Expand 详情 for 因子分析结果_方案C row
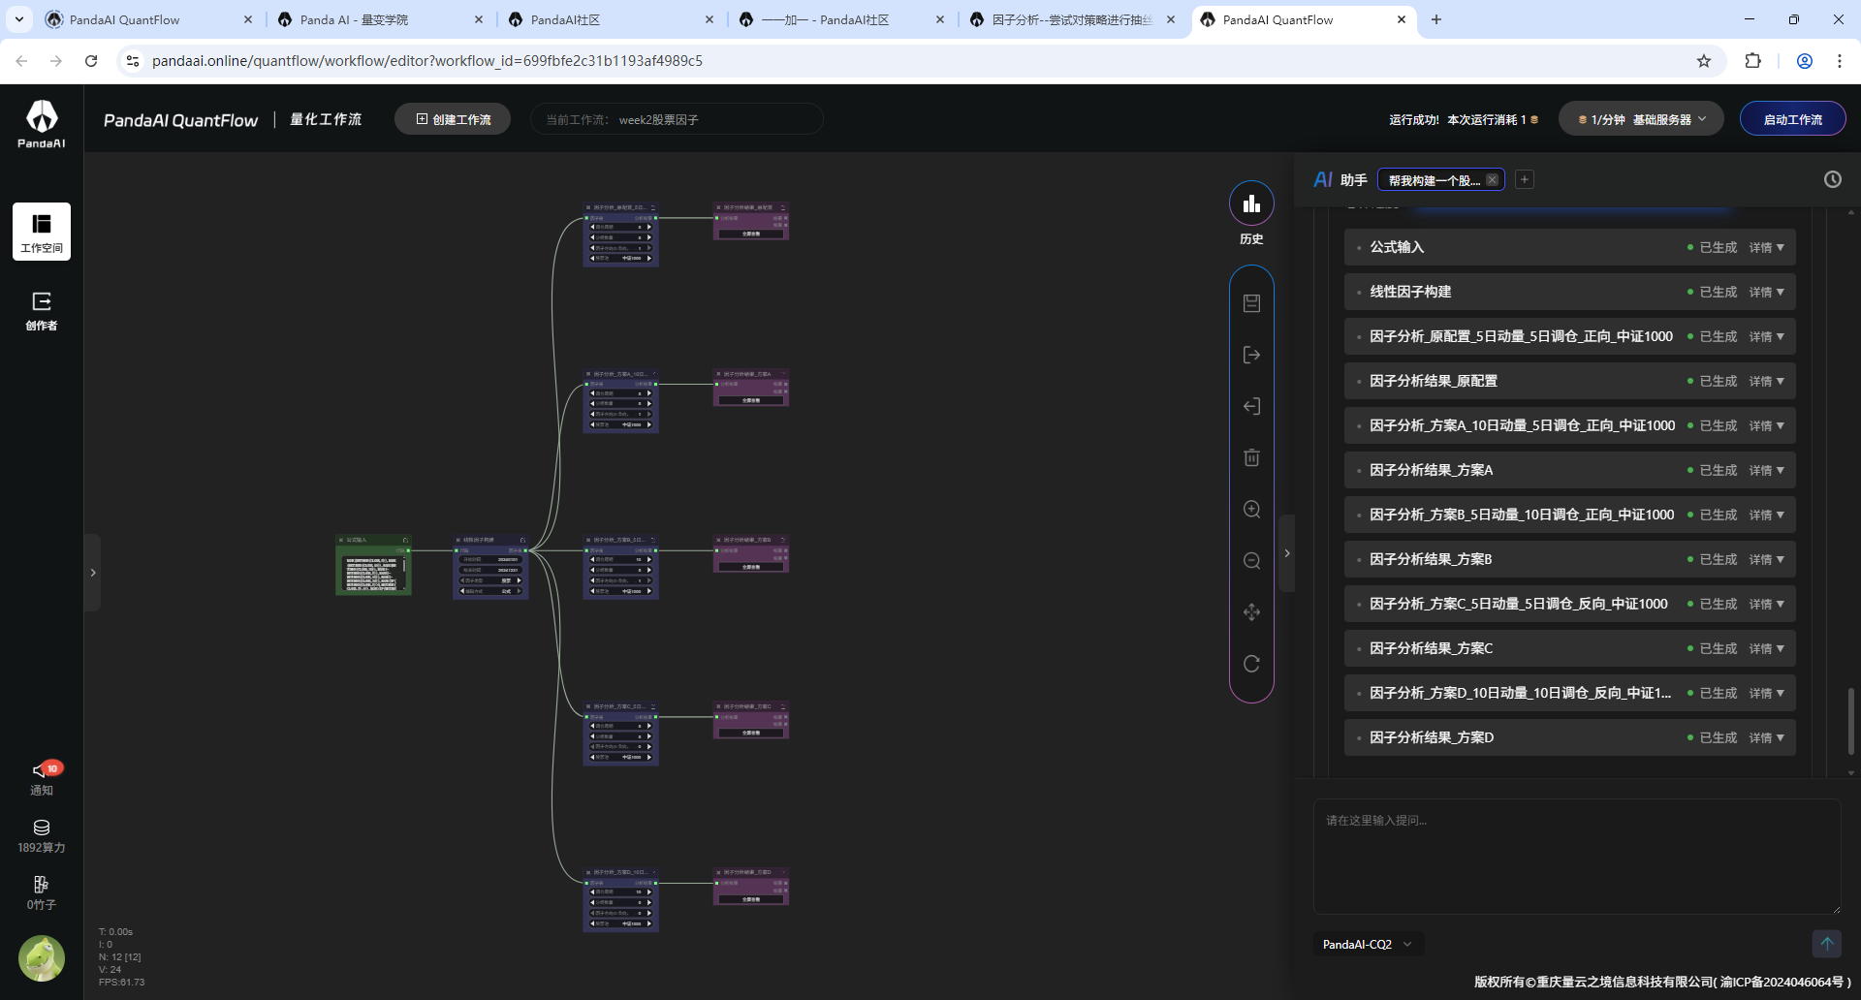This screenshot has height=1000, width=1861. [x=1766, y=648]
